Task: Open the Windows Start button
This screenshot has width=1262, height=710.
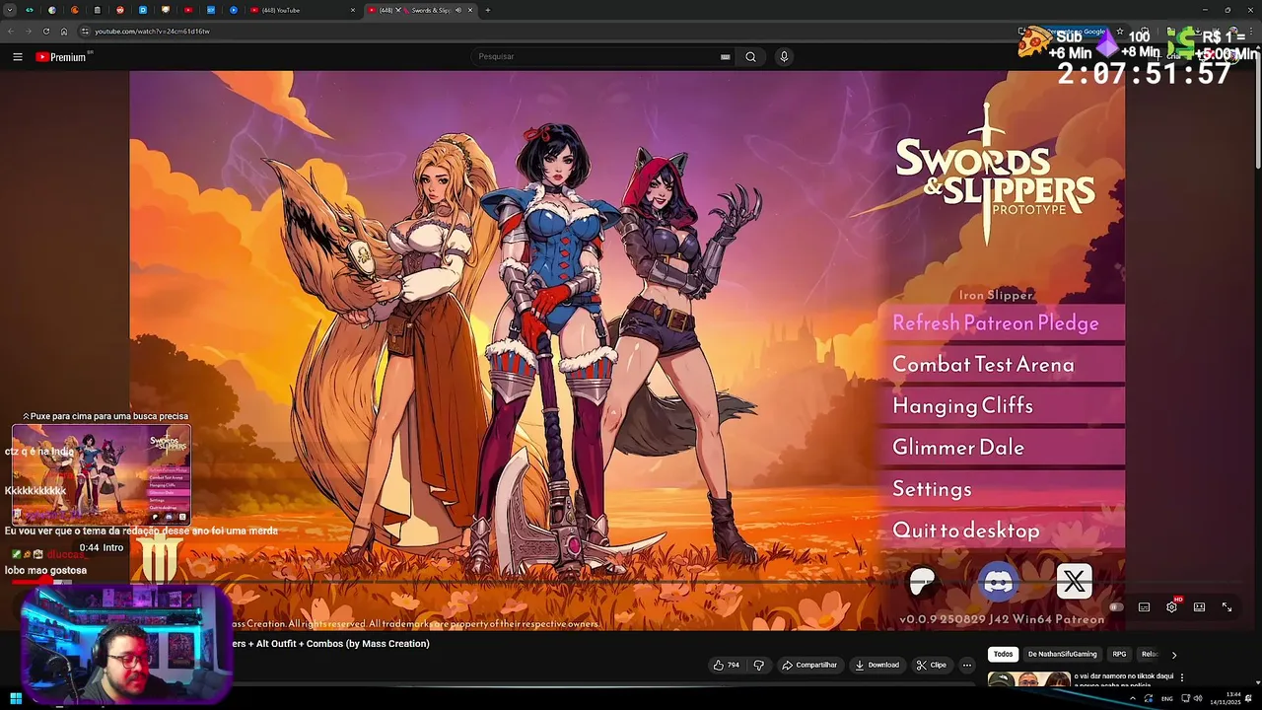Action: point(17,699)
